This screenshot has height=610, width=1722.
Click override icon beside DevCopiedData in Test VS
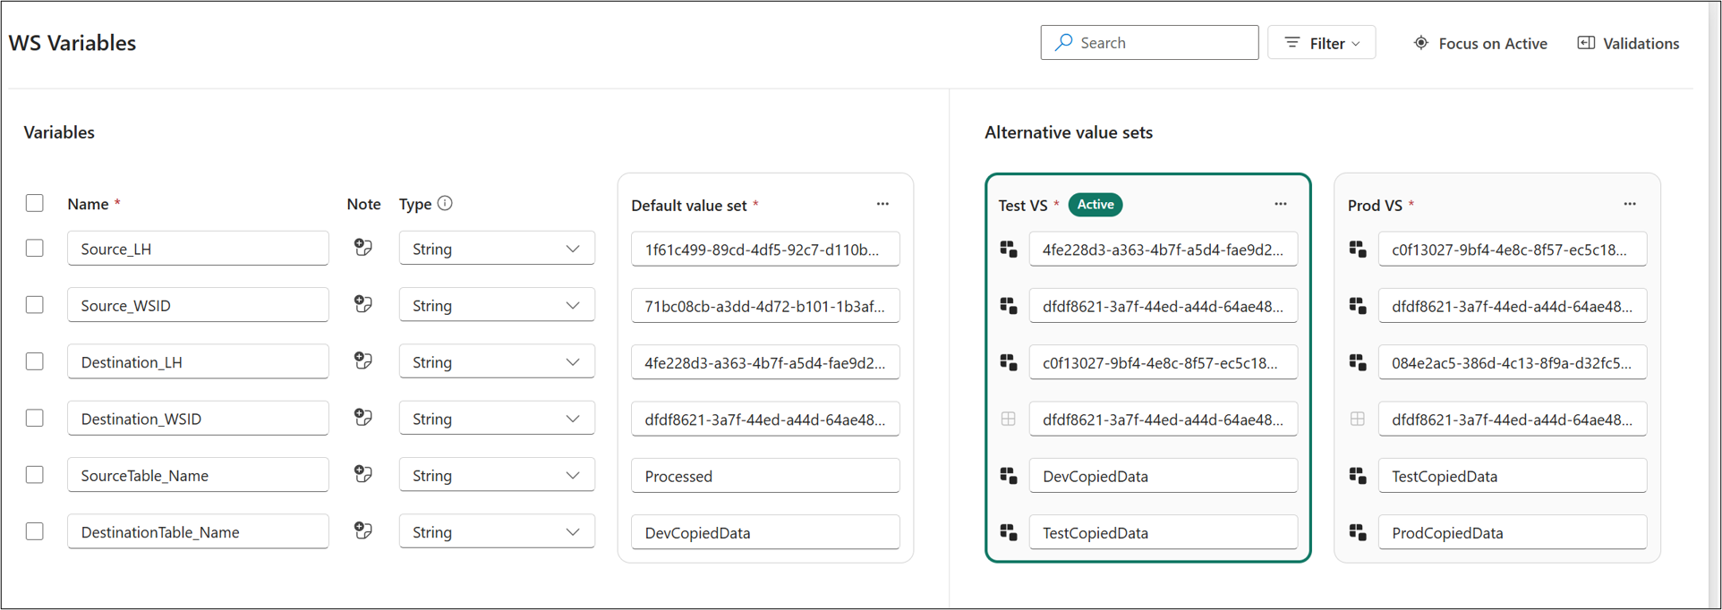(x=1009, y=476)
